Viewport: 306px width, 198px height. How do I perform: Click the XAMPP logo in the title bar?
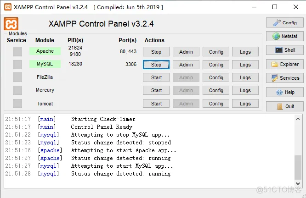coord(8,7)
